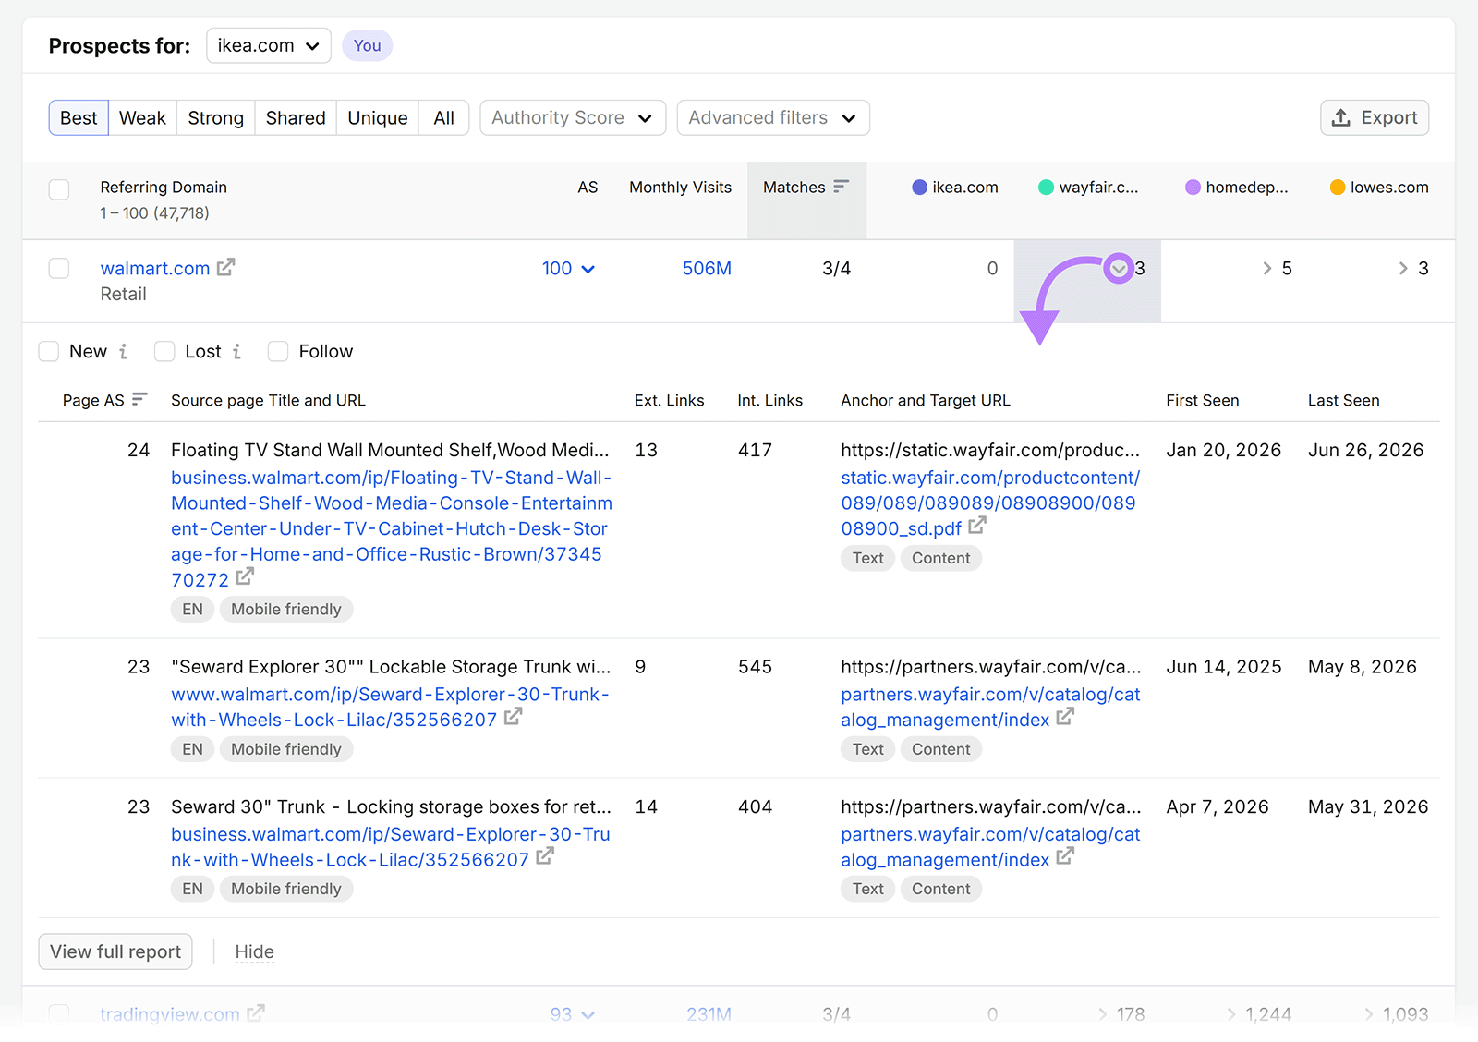Click homedepot purple color dot
Image resolution: width=1478 pixels, height=1042 pixels.
pos(1193,188)
